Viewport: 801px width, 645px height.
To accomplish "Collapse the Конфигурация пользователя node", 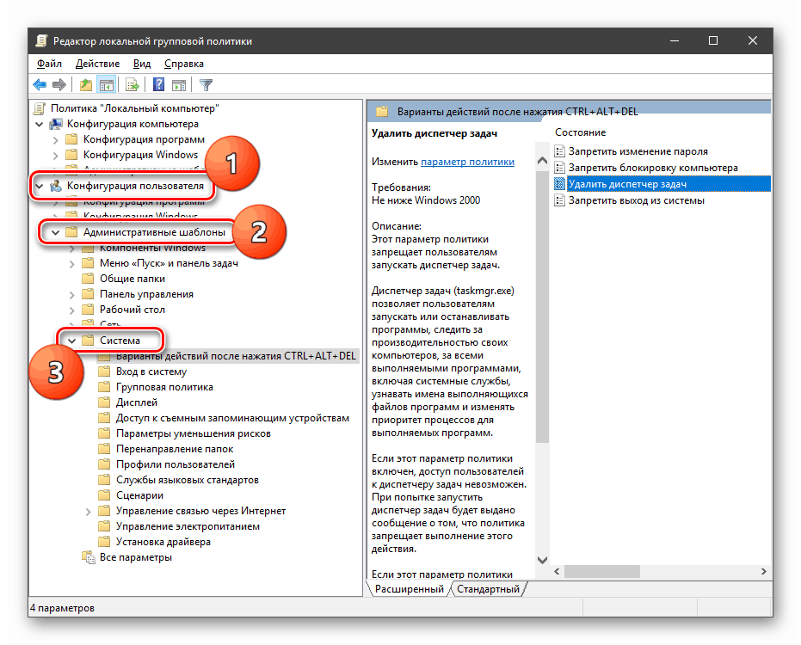I will pyautogui.click(x=39, y=187).
